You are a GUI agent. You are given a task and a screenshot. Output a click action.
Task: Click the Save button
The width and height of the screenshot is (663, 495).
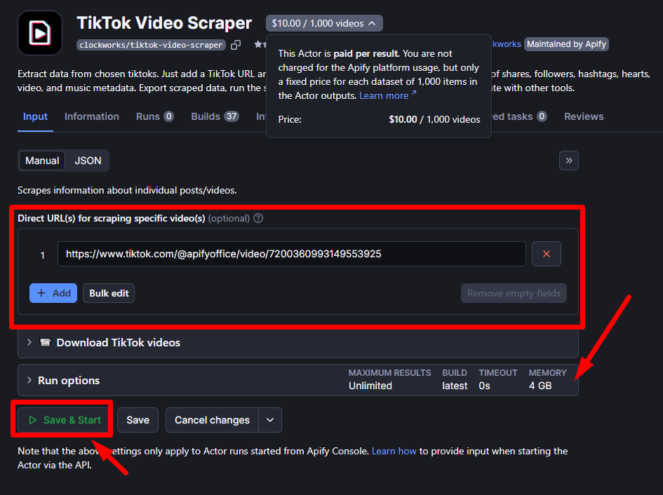coord(138,420)
